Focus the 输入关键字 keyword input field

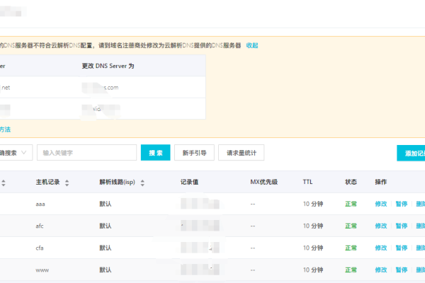[x=86, y=153]
